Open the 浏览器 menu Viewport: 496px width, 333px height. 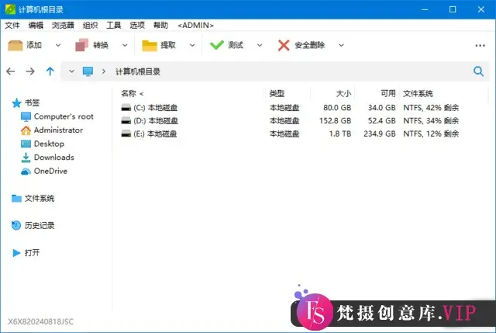(x=63, y=26)
